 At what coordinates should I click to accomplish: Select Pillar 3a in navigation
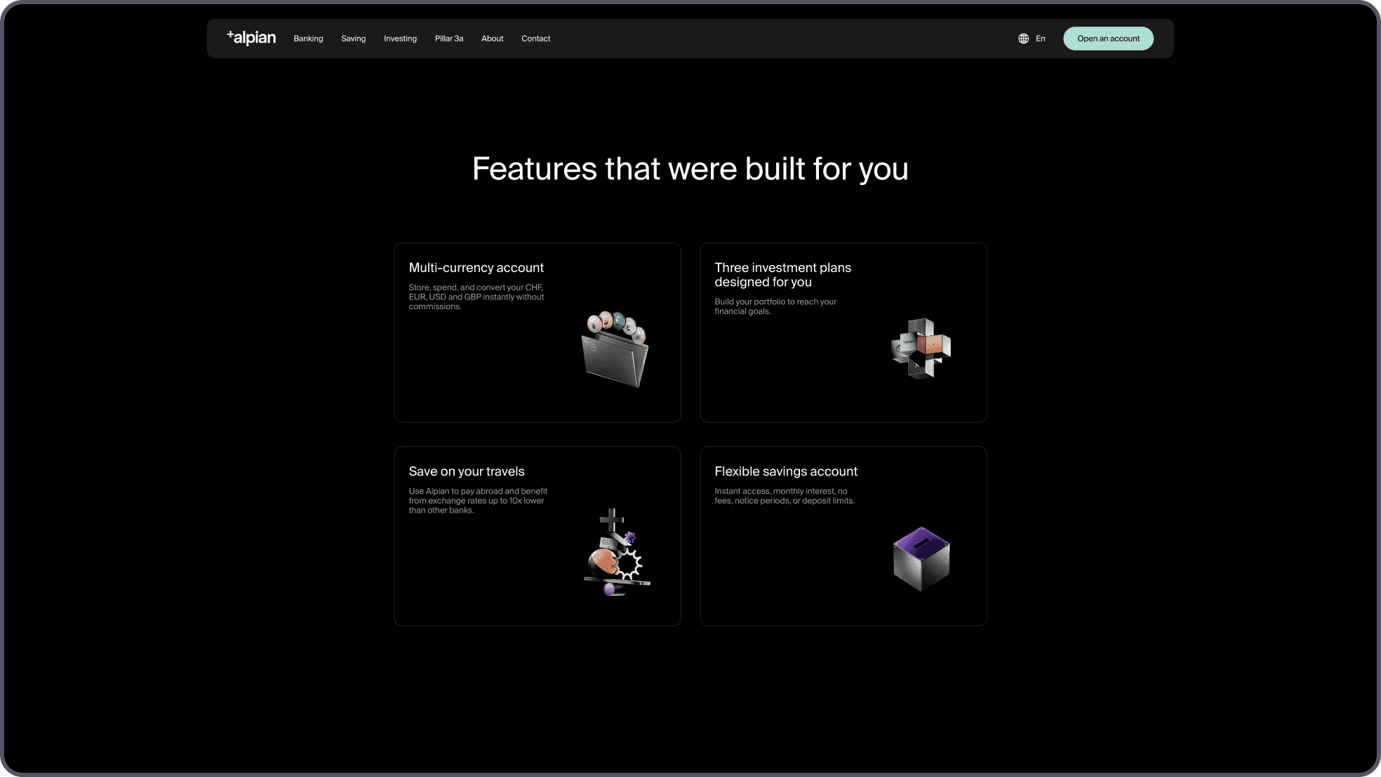(x=448, y=39)
